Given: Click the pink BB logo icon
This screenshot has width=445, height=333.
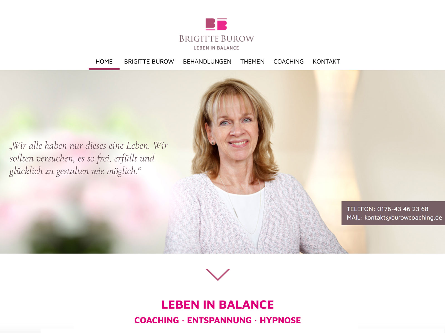Looking at the screenshot, I should (x=216, y=24).
